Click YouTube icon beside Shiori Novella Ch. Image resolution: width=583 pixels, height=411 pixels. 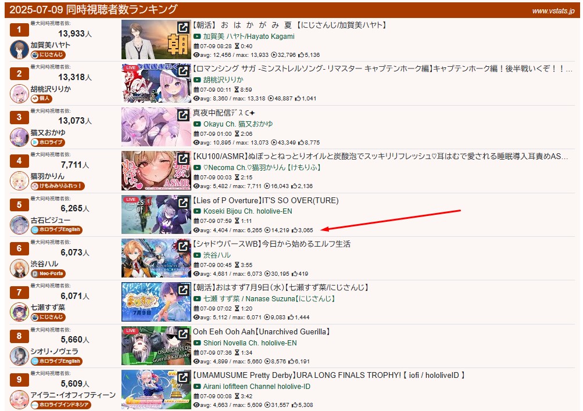(197, 343)
